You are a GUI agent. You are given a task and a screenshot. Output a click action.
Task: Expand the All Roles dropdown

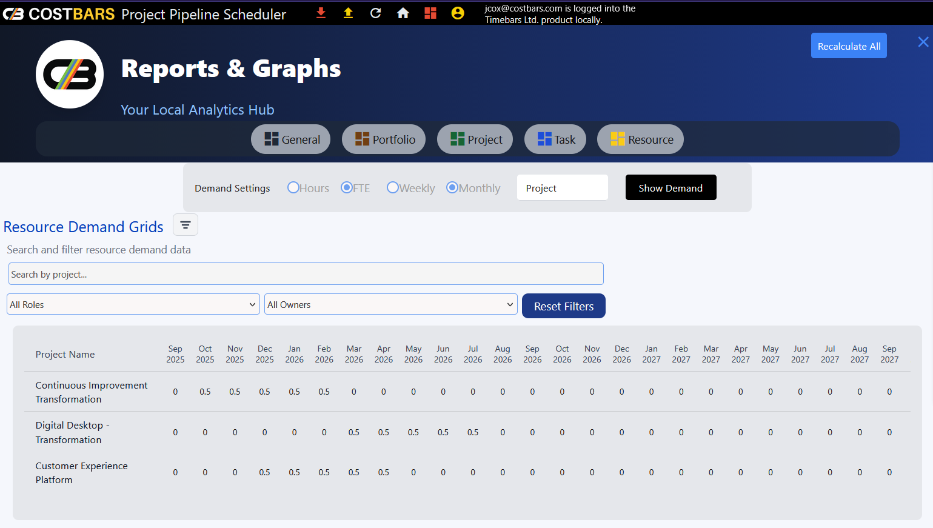point(133,304)
